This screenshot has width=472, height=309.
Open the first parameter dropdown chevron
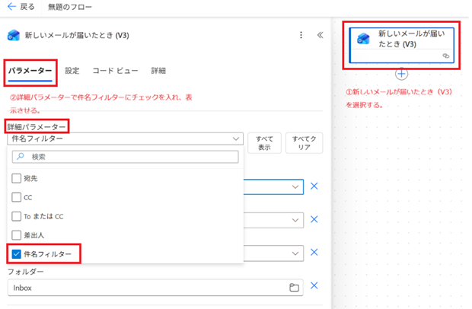click(x=295, y=186)
